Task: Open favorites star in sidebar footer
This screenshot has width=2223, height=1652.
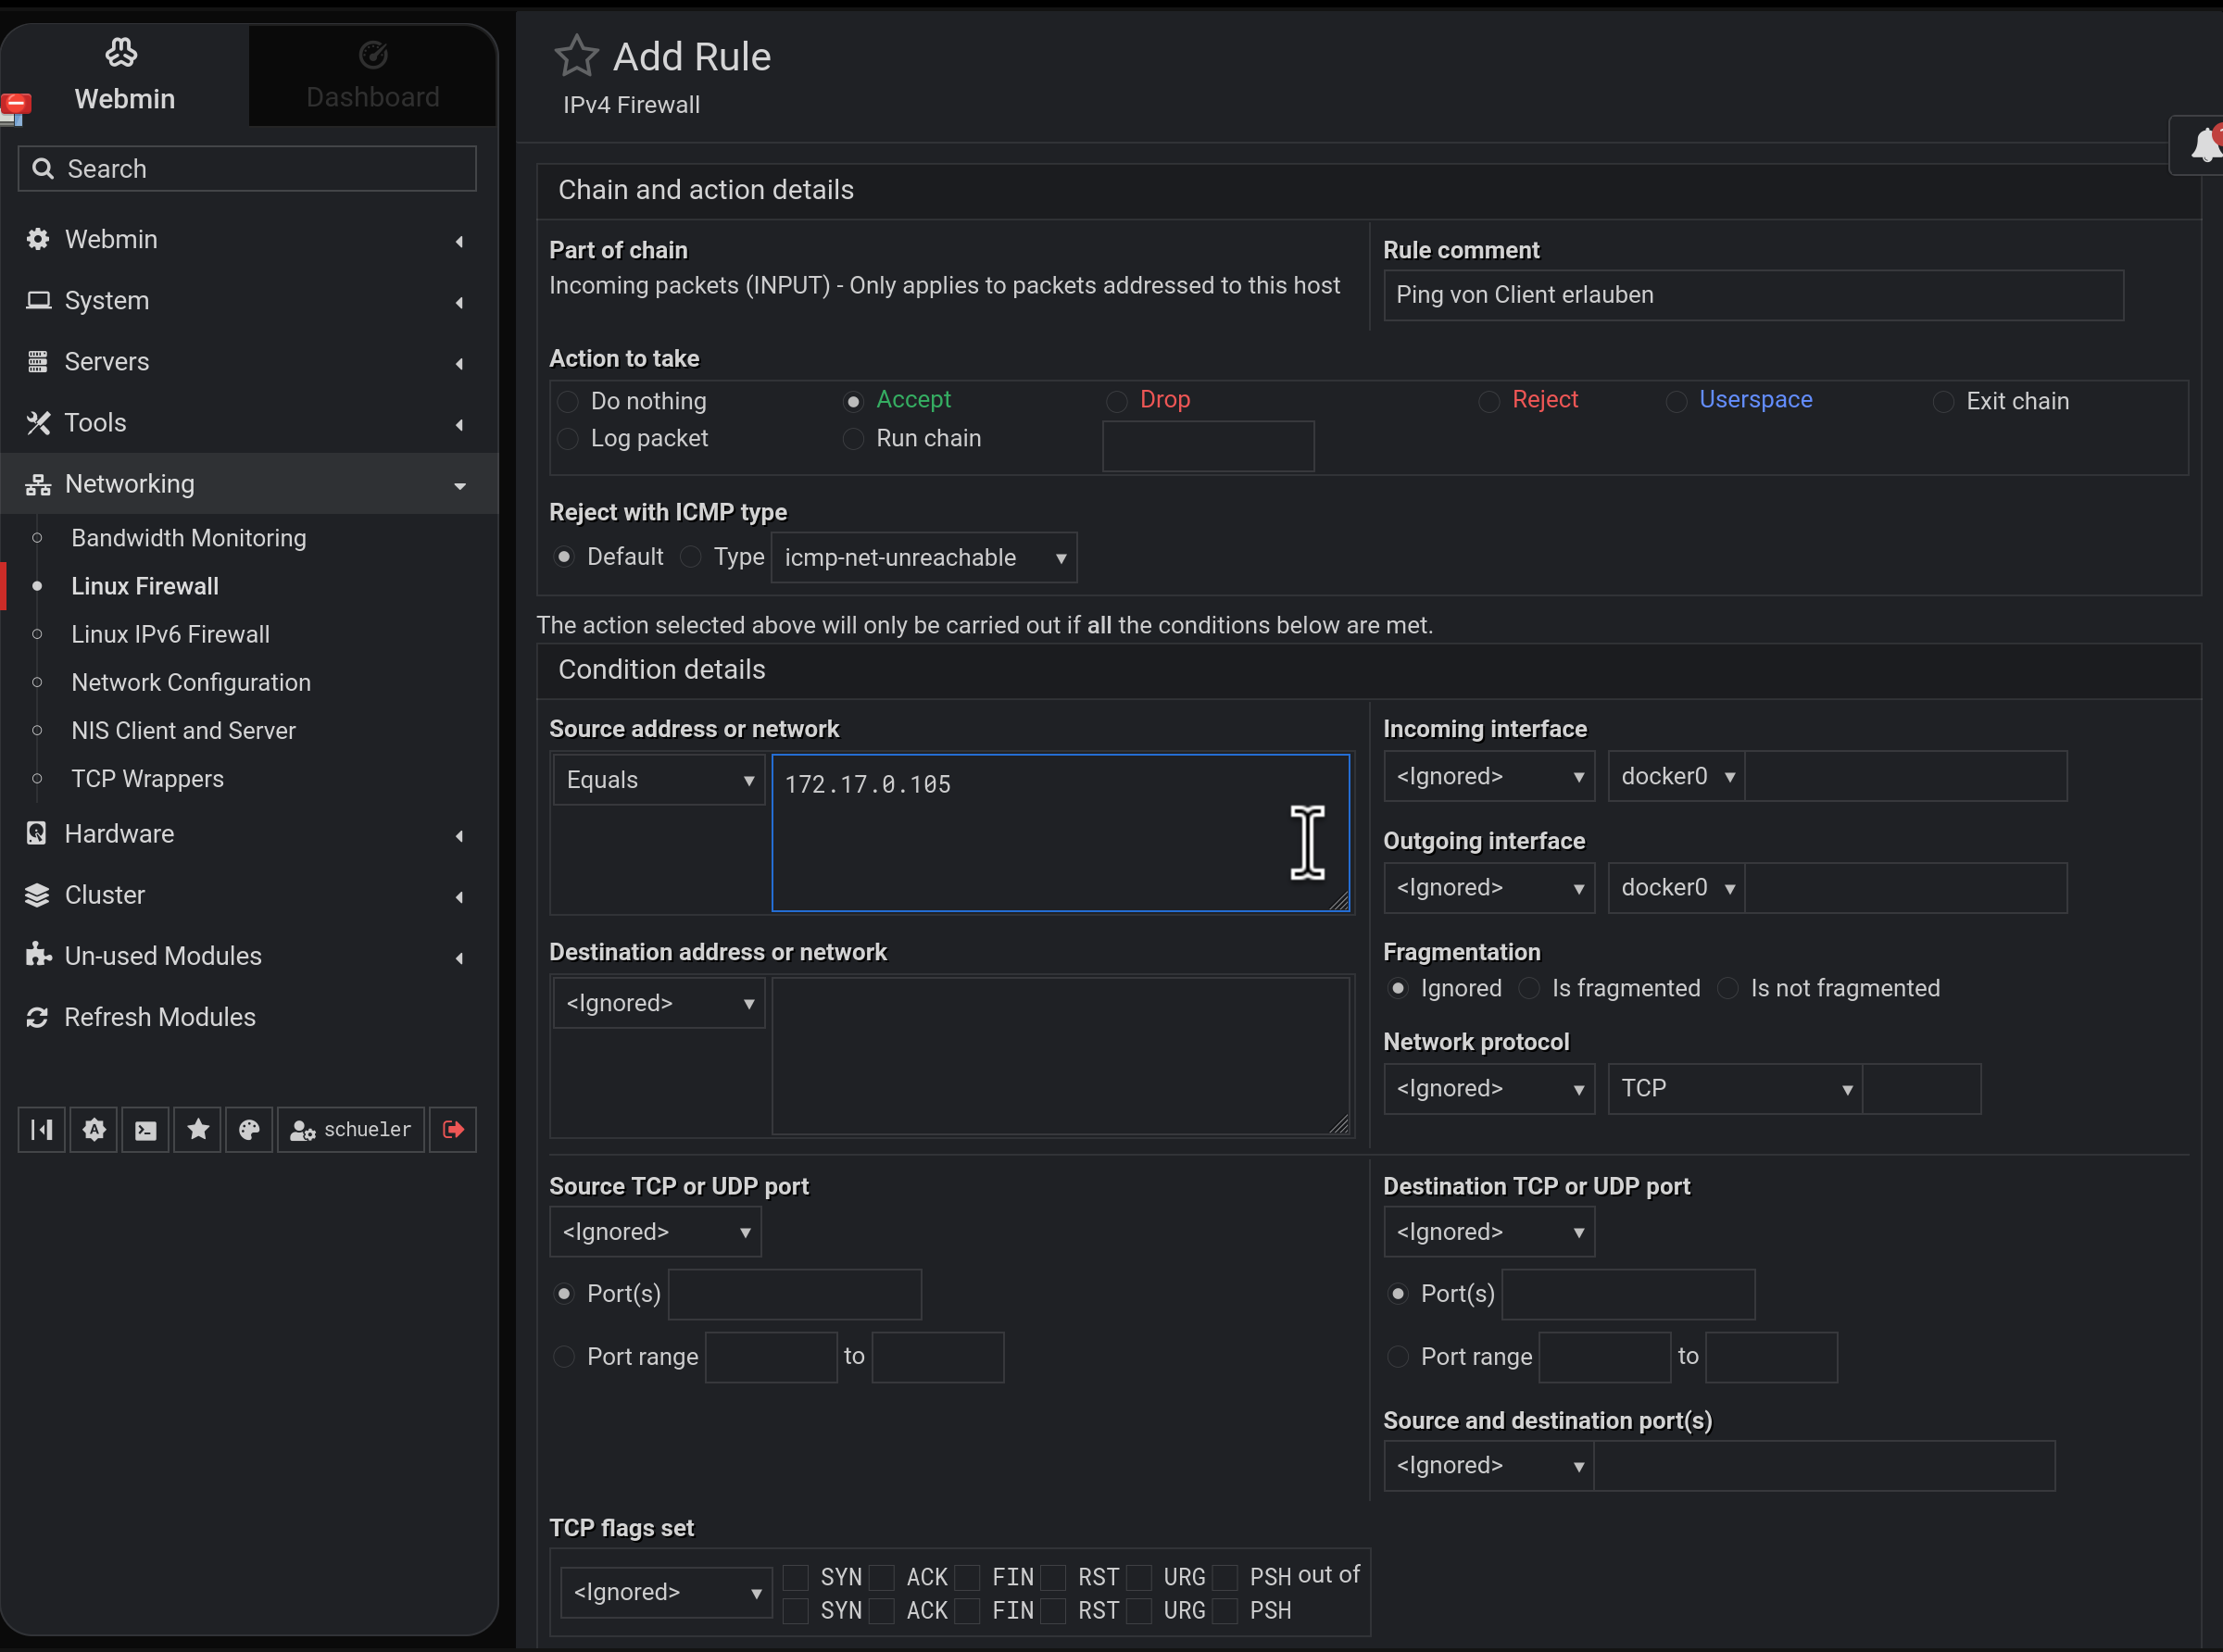Action: click(198, 1130)
